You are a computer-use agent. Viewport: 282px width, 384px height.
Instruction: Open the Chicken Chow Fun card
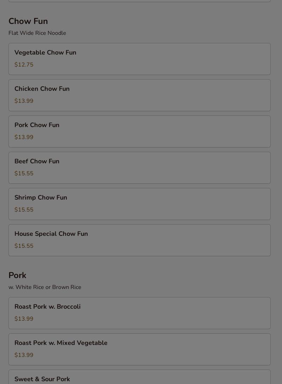coord(140,95)
